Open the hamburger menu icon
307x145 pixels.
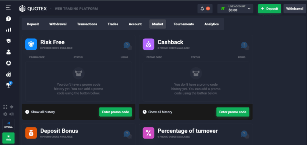pyautogui.click(x=8, y=8)
